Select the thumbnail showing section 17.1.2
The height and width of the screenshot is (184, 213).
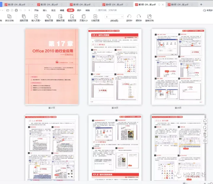pyautogui.click(x=52, y=148)
